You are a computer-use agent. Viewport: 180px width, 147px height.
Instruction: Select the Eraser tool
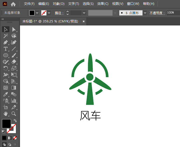point(14,62)
